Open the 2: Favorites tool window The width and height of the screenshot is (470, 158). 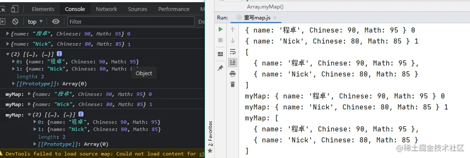pos(211,133)
